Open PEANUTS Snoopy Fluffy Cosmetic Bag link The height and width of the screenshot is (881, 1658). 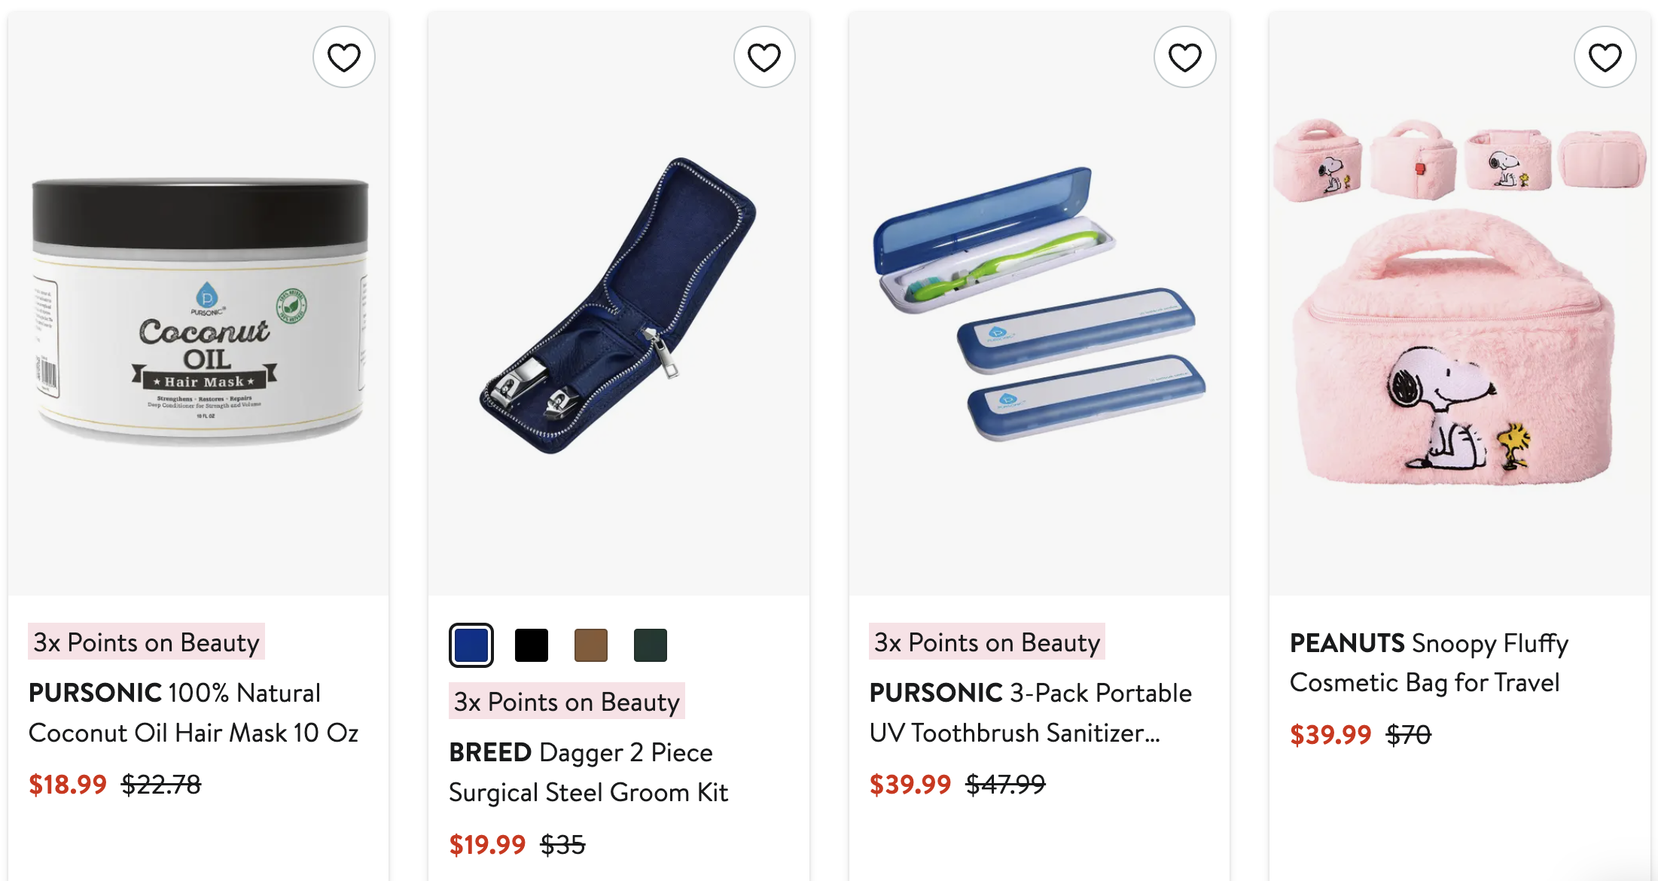[x=1428, y=663]
